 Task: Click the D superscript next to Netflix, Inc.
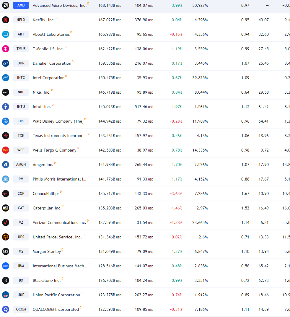(57, 18)
